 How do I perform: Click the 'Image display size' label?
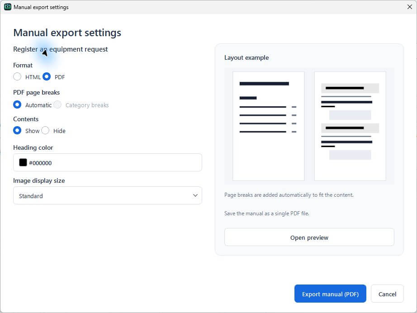(x=39, y=180)
